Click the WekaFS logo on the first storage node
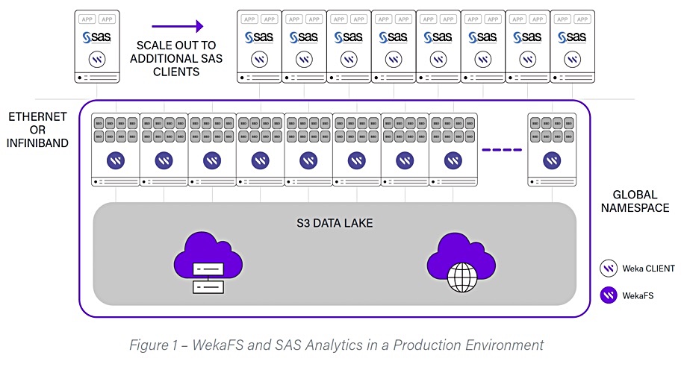The height and width of the screenshot is (367, 687). pyautogui.click(x=116, y=160)
